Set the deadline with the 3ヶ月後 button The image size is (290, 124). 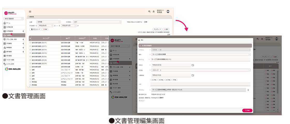(x=161, y=80)
